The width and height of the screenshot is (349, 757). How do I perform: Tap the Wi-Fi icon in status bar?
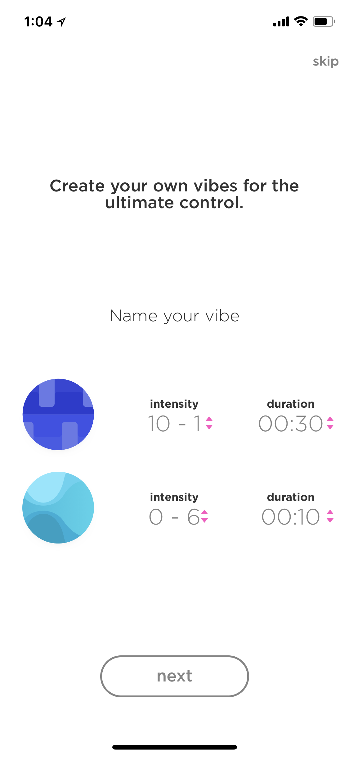click(301, 21)
